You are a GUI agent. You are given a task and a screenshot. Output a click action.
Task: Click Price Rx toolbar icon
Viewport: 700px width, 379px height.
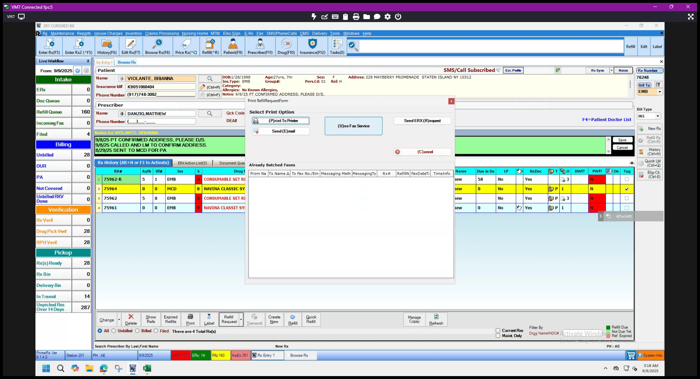point(186,46)
